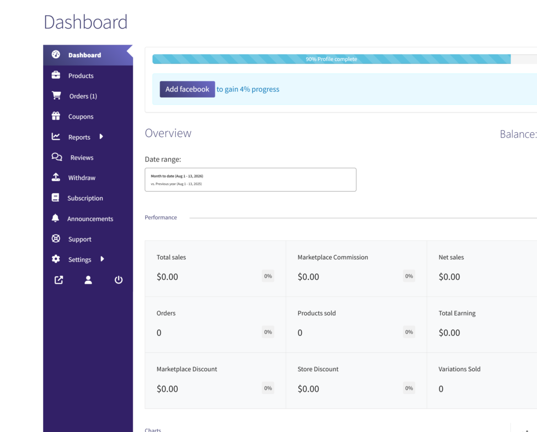Expand the Settings submenu arrow
Image resolution: width=537 pixels, height=432 pixels.
click(102, 259)
